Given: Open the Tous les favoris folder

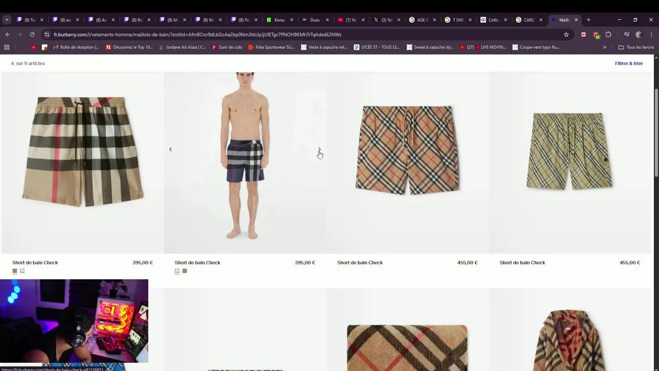Looking at the screenshot, I should 636,47.
